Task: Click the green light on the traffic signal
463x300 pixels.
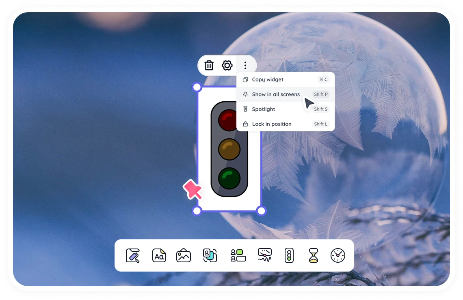Action: pos(229,177)
